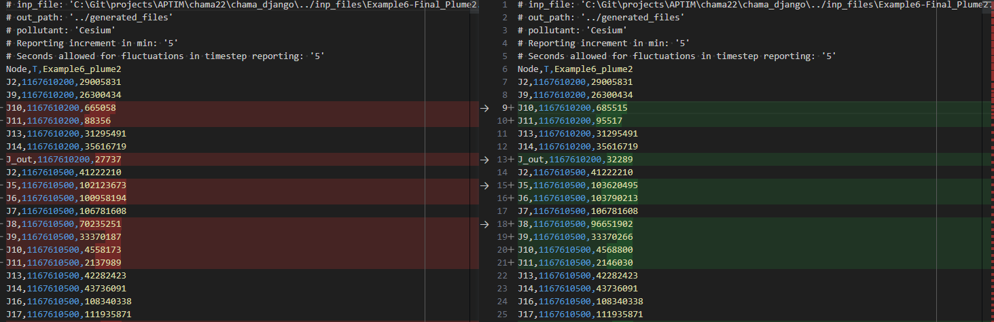The image size is (994, 322).
Task: Click the plus marker on line 10
Action: [x=511, y=121]
